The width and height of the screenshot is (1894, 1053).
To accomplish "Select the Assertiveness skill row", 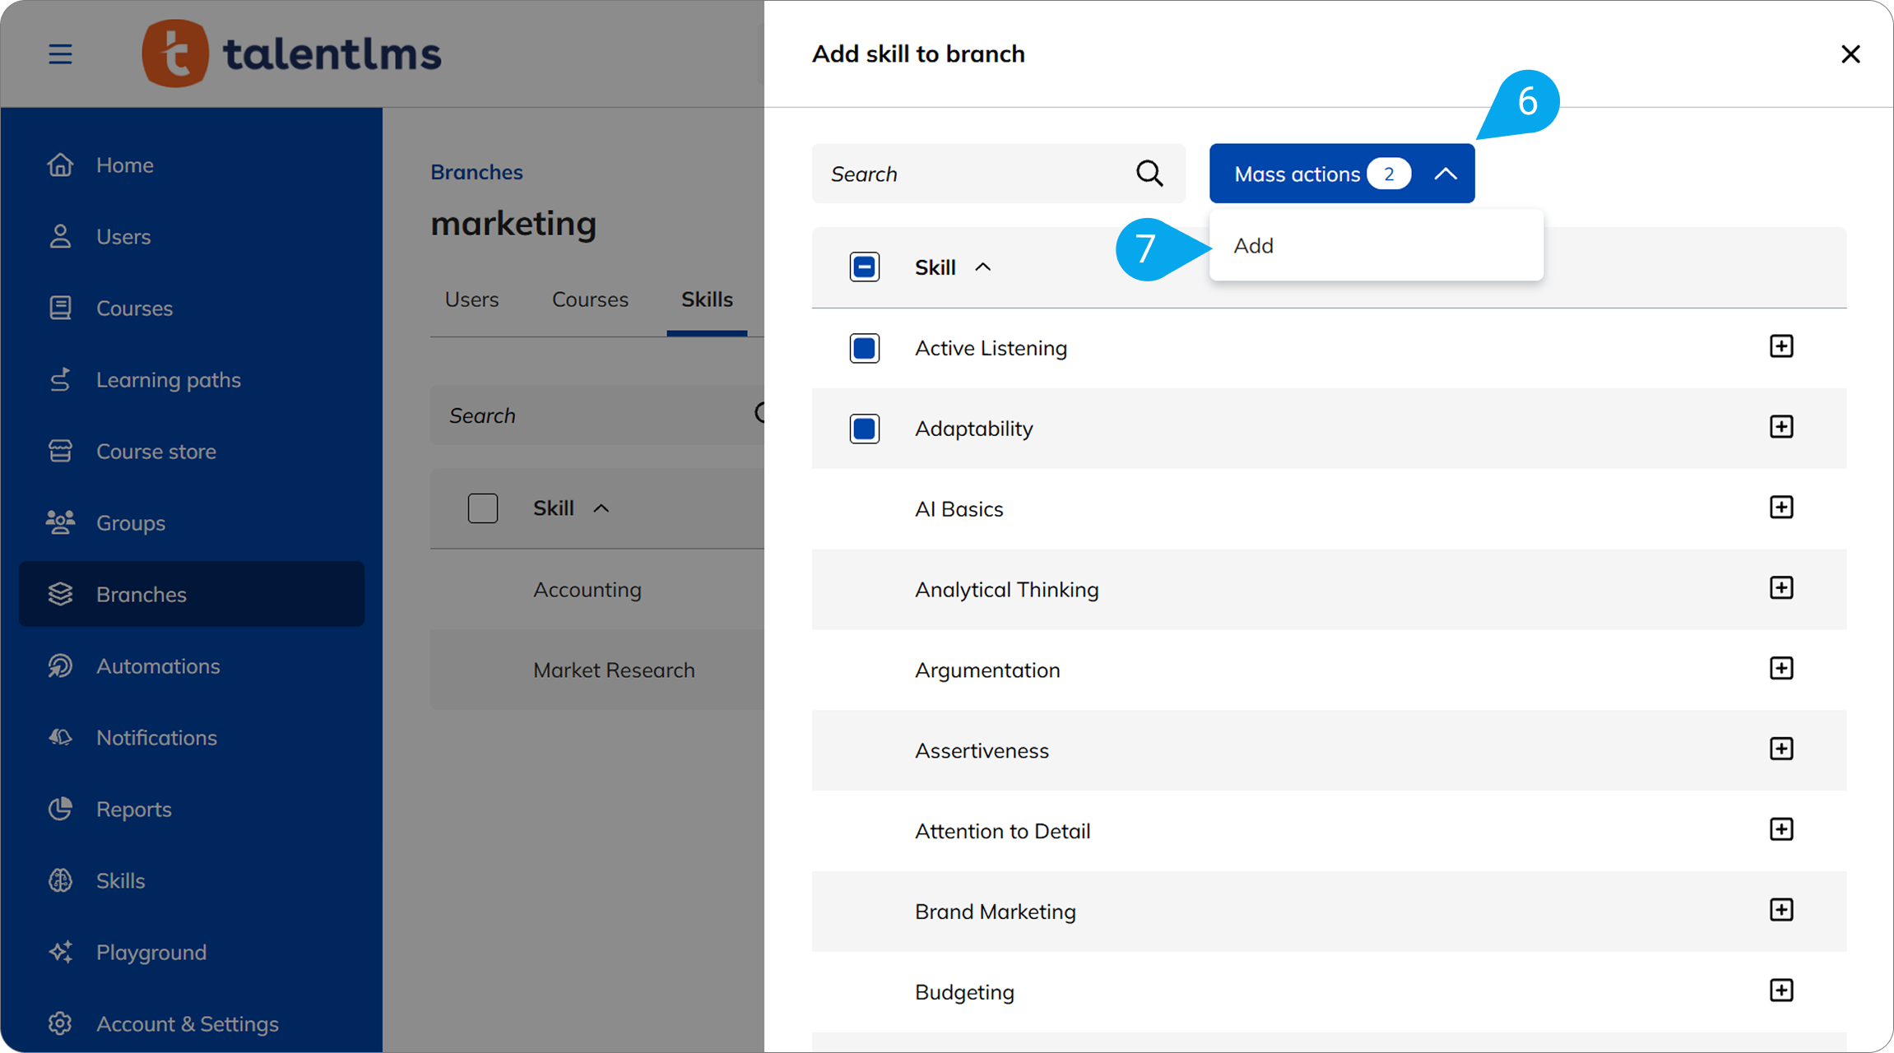I will point(1330,751).
